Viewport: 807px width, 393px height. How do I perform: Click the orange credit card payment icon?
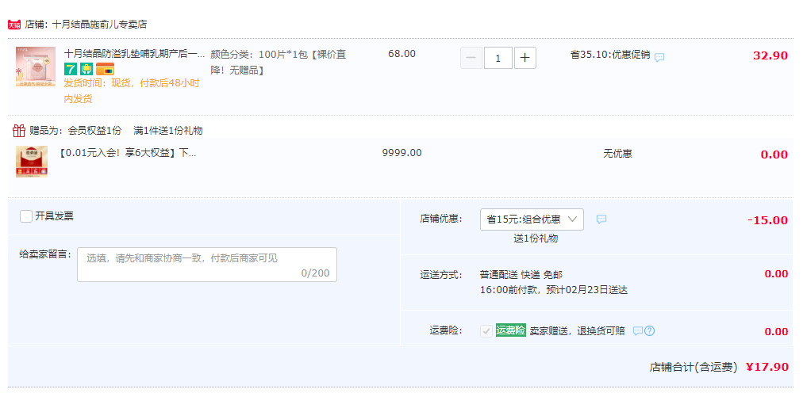105,69
